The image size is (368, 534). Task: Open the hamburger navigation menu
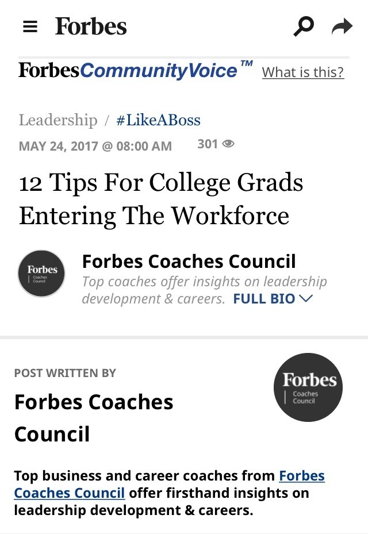click(x=30, y=26)
